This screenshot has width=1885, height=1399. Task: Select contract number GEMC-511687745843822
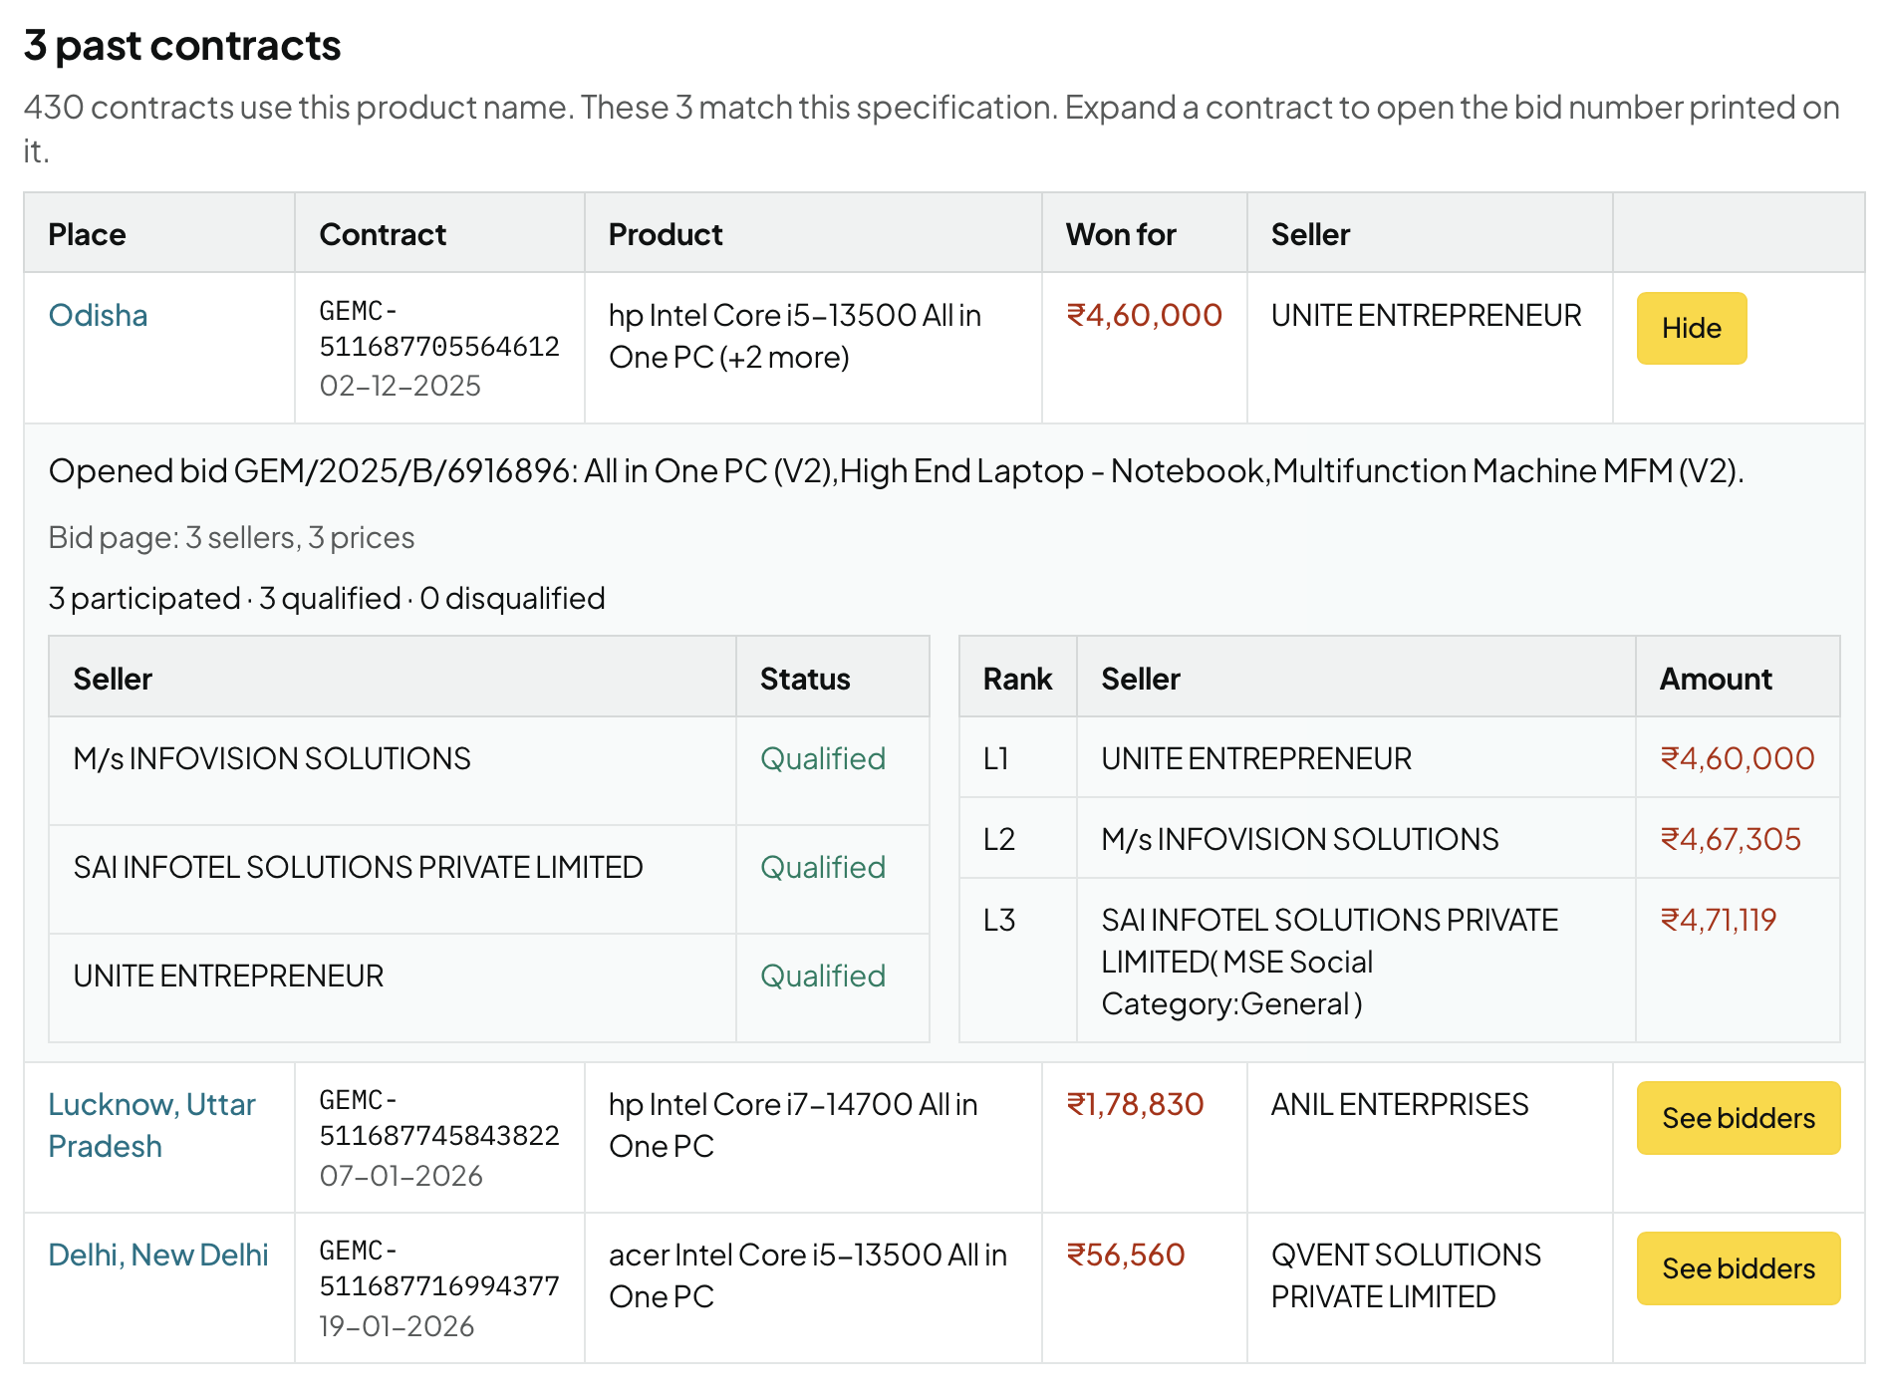438,1118
